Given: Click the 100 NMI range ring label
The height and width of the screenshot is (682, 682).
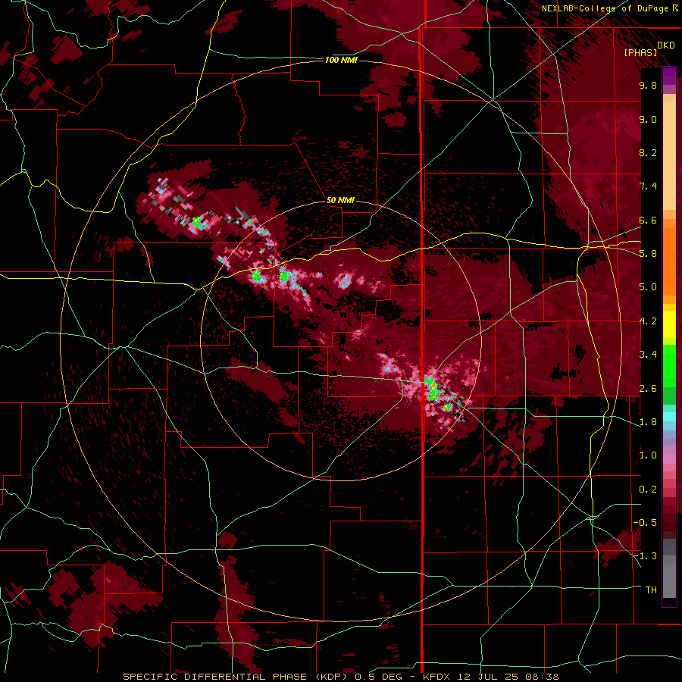Looking at the screenshot, I should 341,60.
